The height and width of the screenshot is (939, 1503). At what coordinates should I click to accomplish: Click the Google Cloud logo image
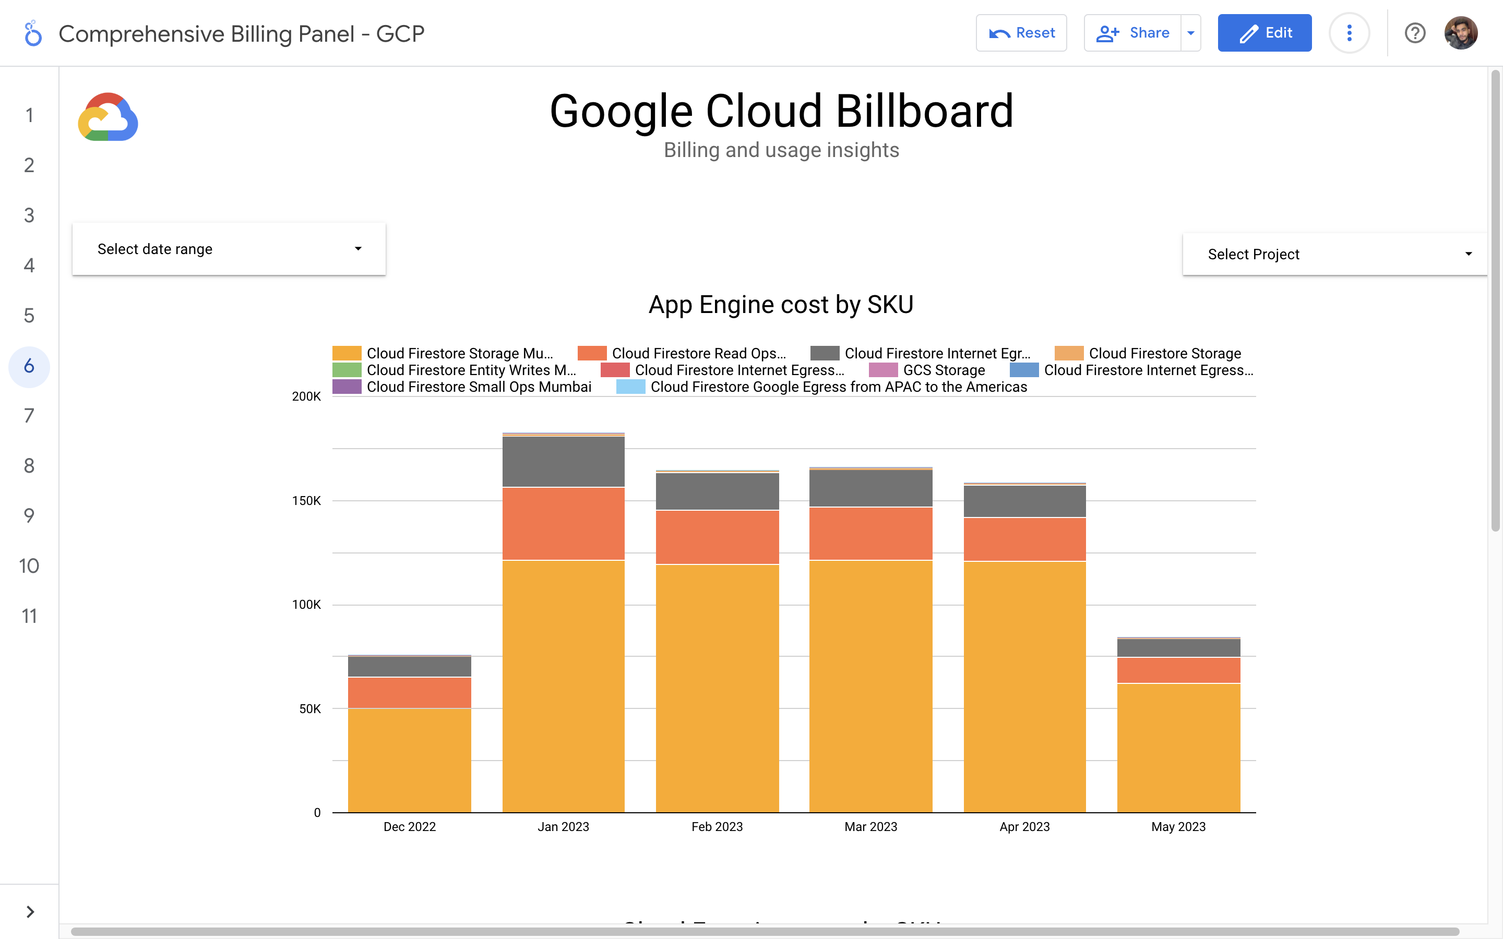(x=108, y=117)
